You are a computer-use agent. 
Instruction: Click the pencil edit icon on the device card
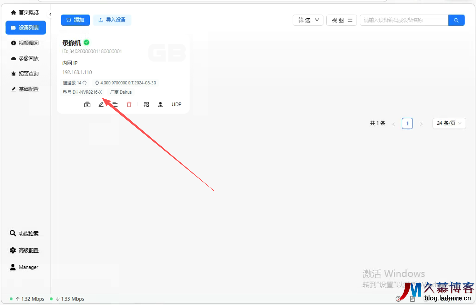(x=101, y=105)
